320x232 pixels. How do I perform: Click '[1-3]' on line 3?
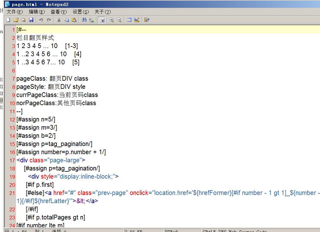pos(71,46)
